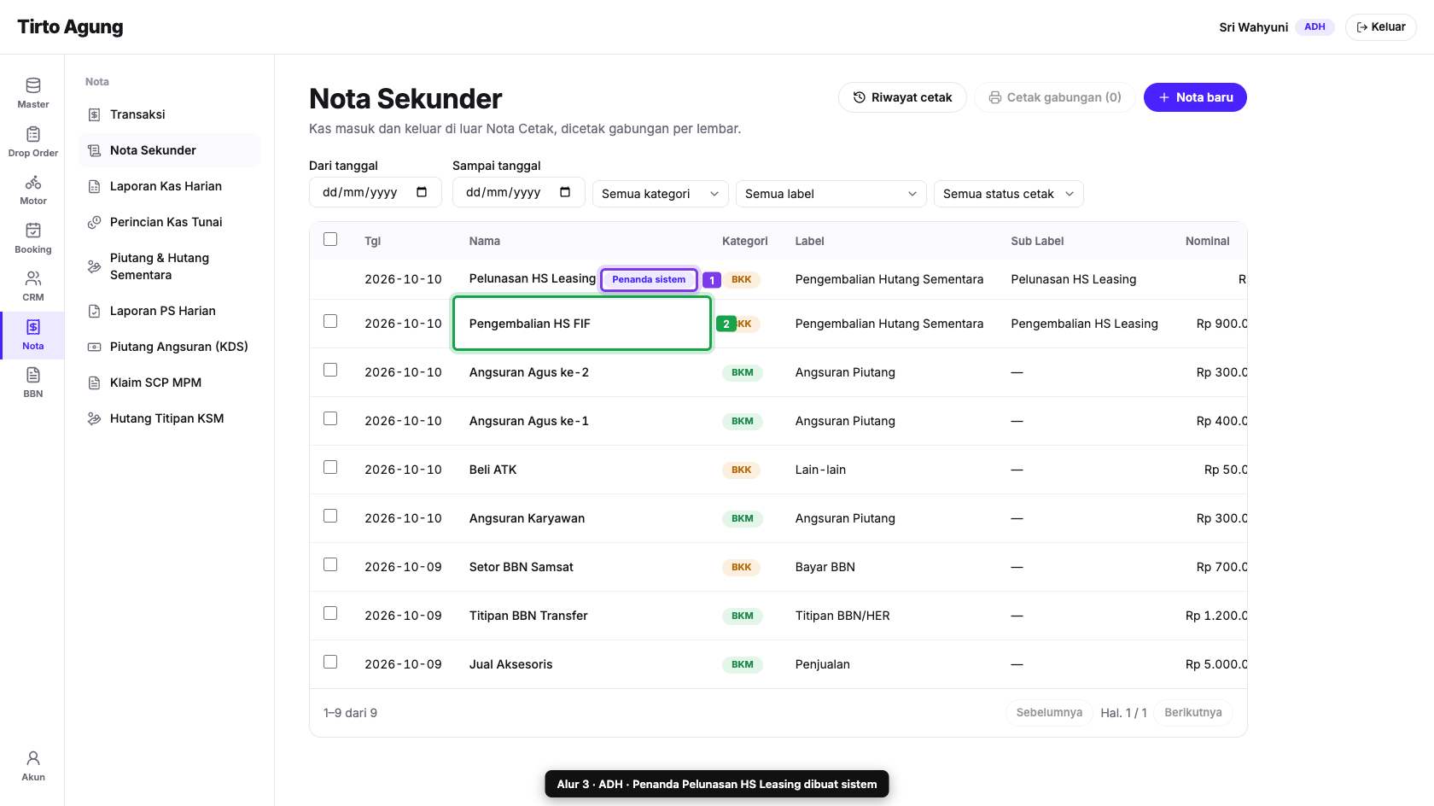Screen dimensions: 1434x806
Task: Open the Semua label dropdown
Action: tap(831, 194)
